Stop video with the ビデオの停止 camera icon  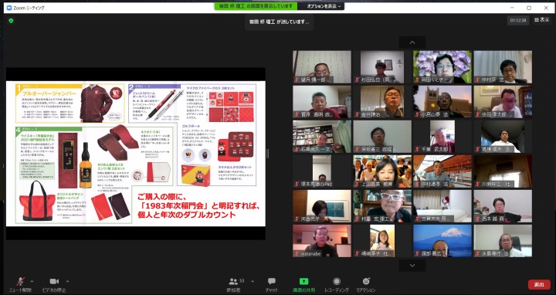pyautogui.click(x=54, y=282)
